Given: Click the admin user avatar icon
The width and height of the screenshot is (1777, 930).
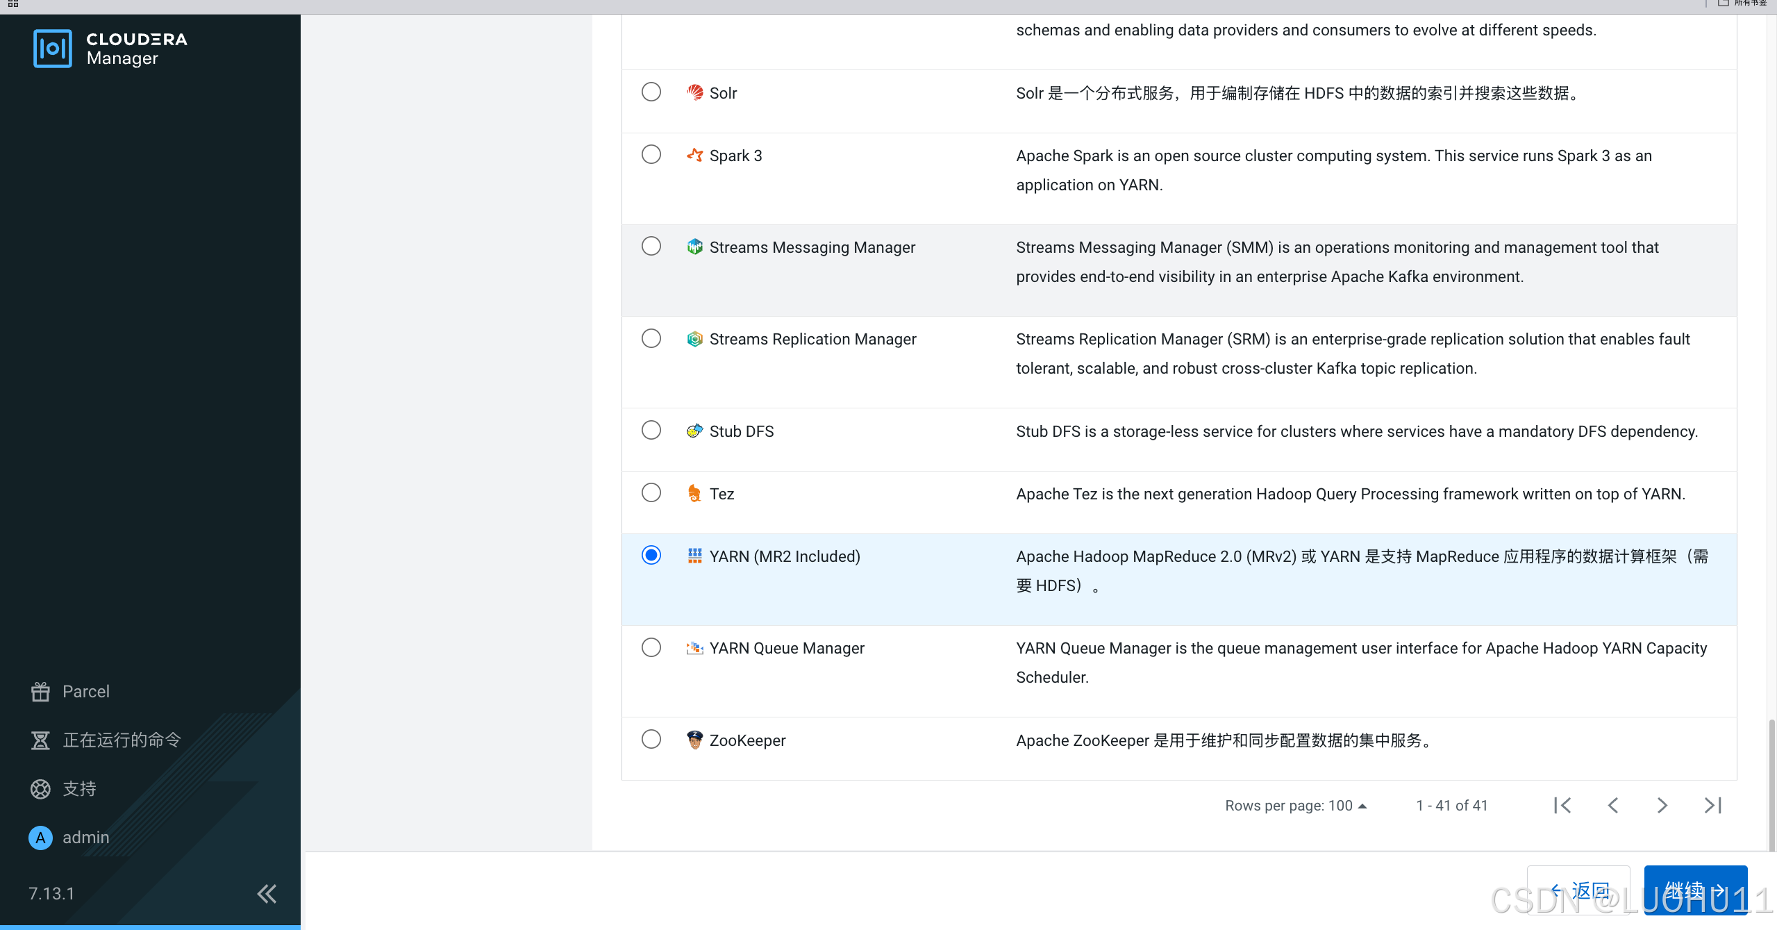Looking at the screenshot, I should pyautogui.click(x=40, y=838).
